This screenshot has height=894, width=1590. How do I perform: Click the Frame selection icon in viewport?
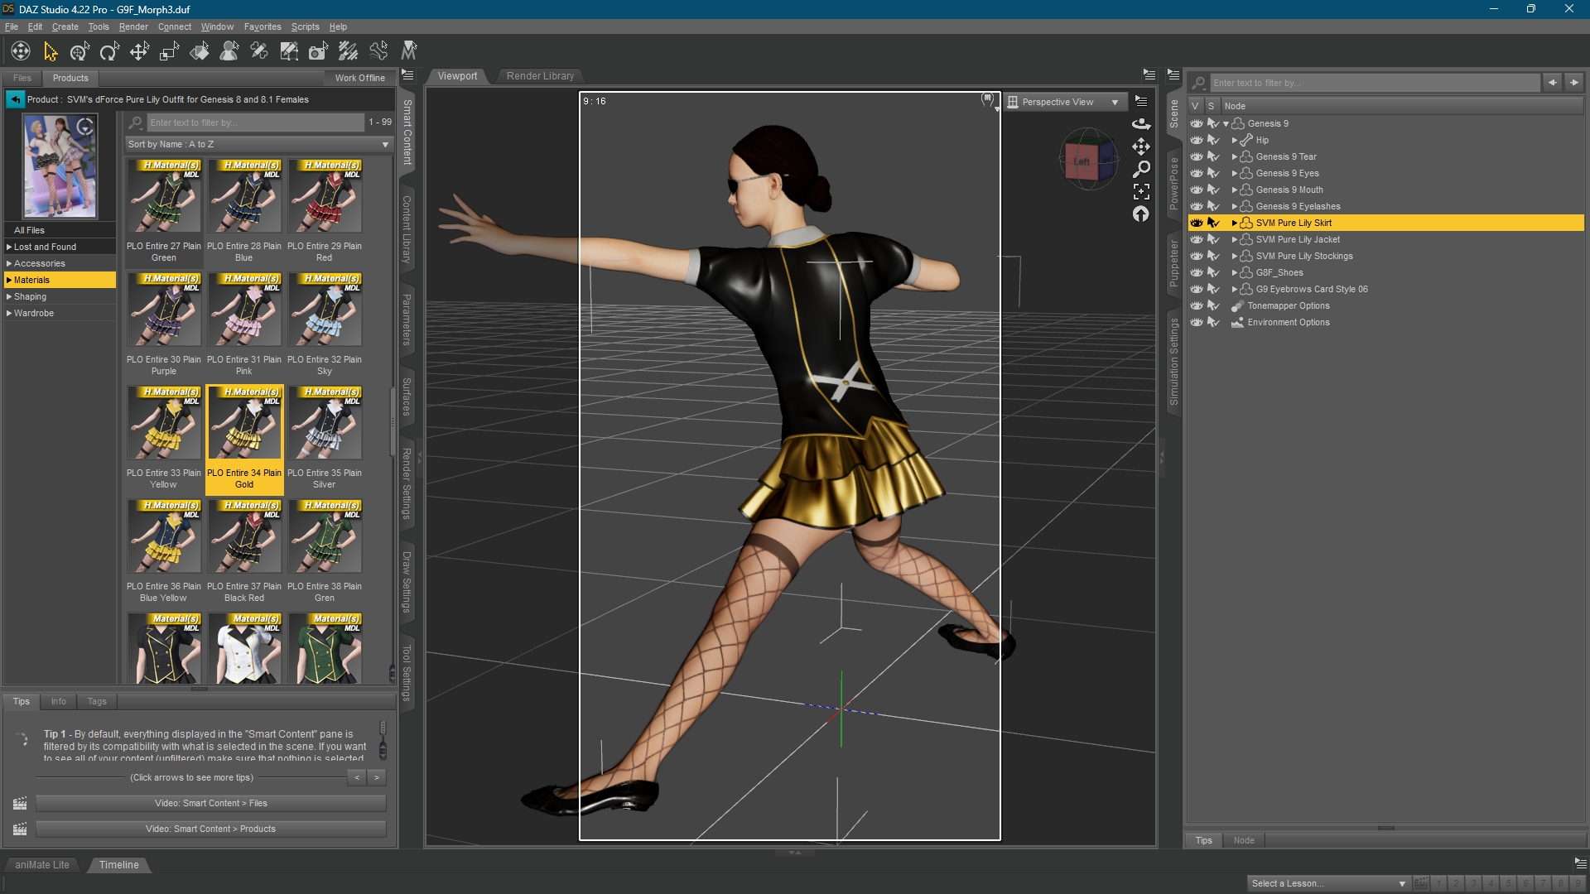[1141, 192]
